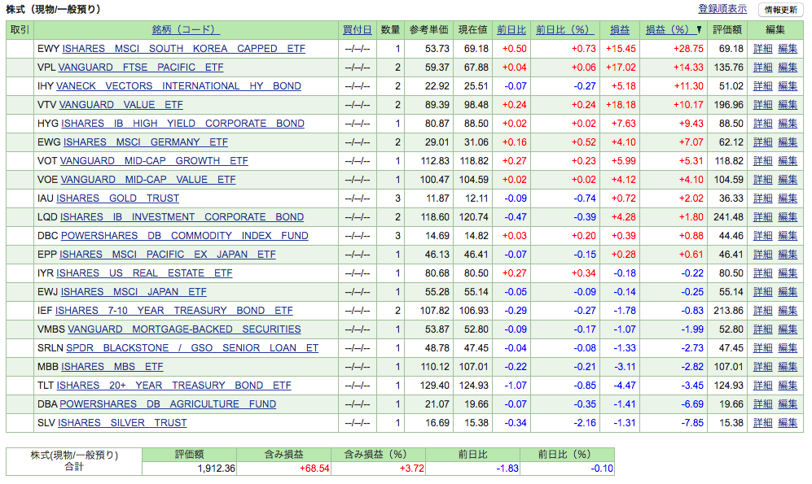Sort by 銘柄（コード） column header
Screen dimensions: 812x484
point(186,30)
